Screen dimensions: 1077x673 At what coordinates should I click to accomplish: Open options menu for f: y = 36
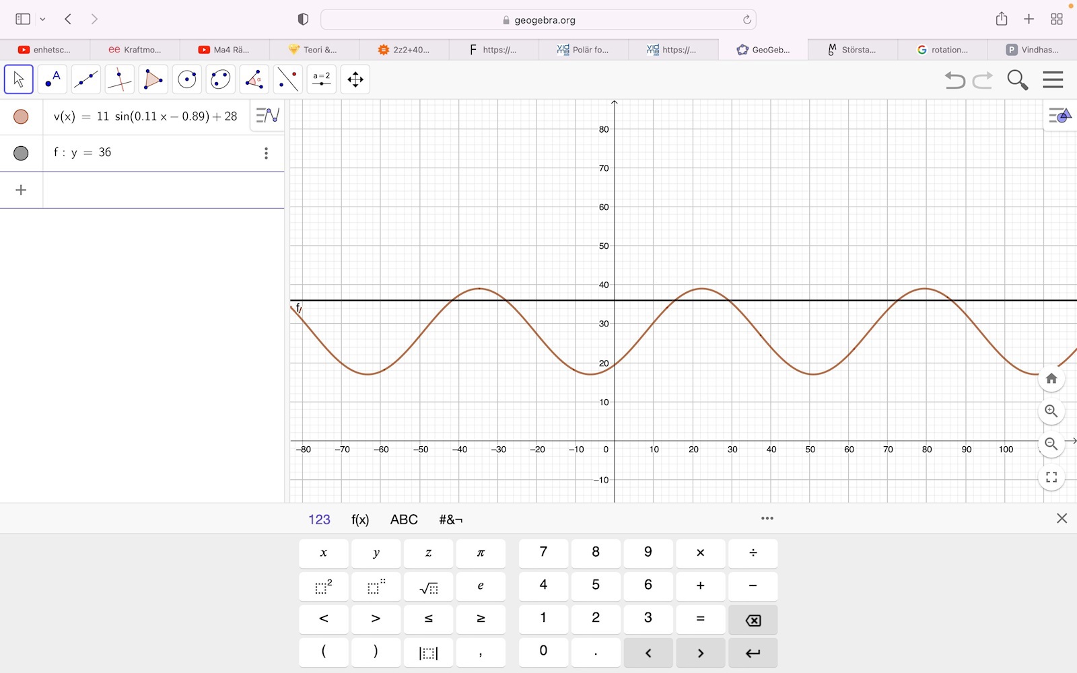pos(267,153)
